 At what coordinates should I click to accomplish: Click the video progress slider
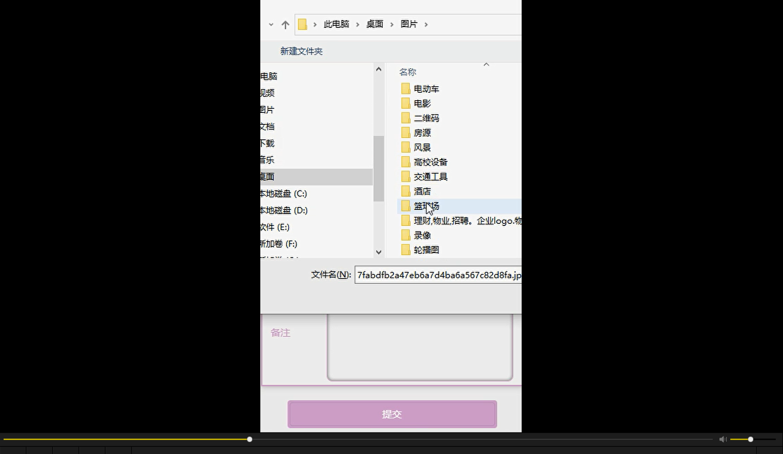click(x=249, y=439)
